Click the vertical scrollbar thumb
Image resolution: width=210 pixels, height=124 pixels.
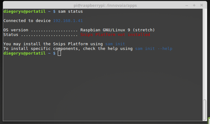point(204,109)
